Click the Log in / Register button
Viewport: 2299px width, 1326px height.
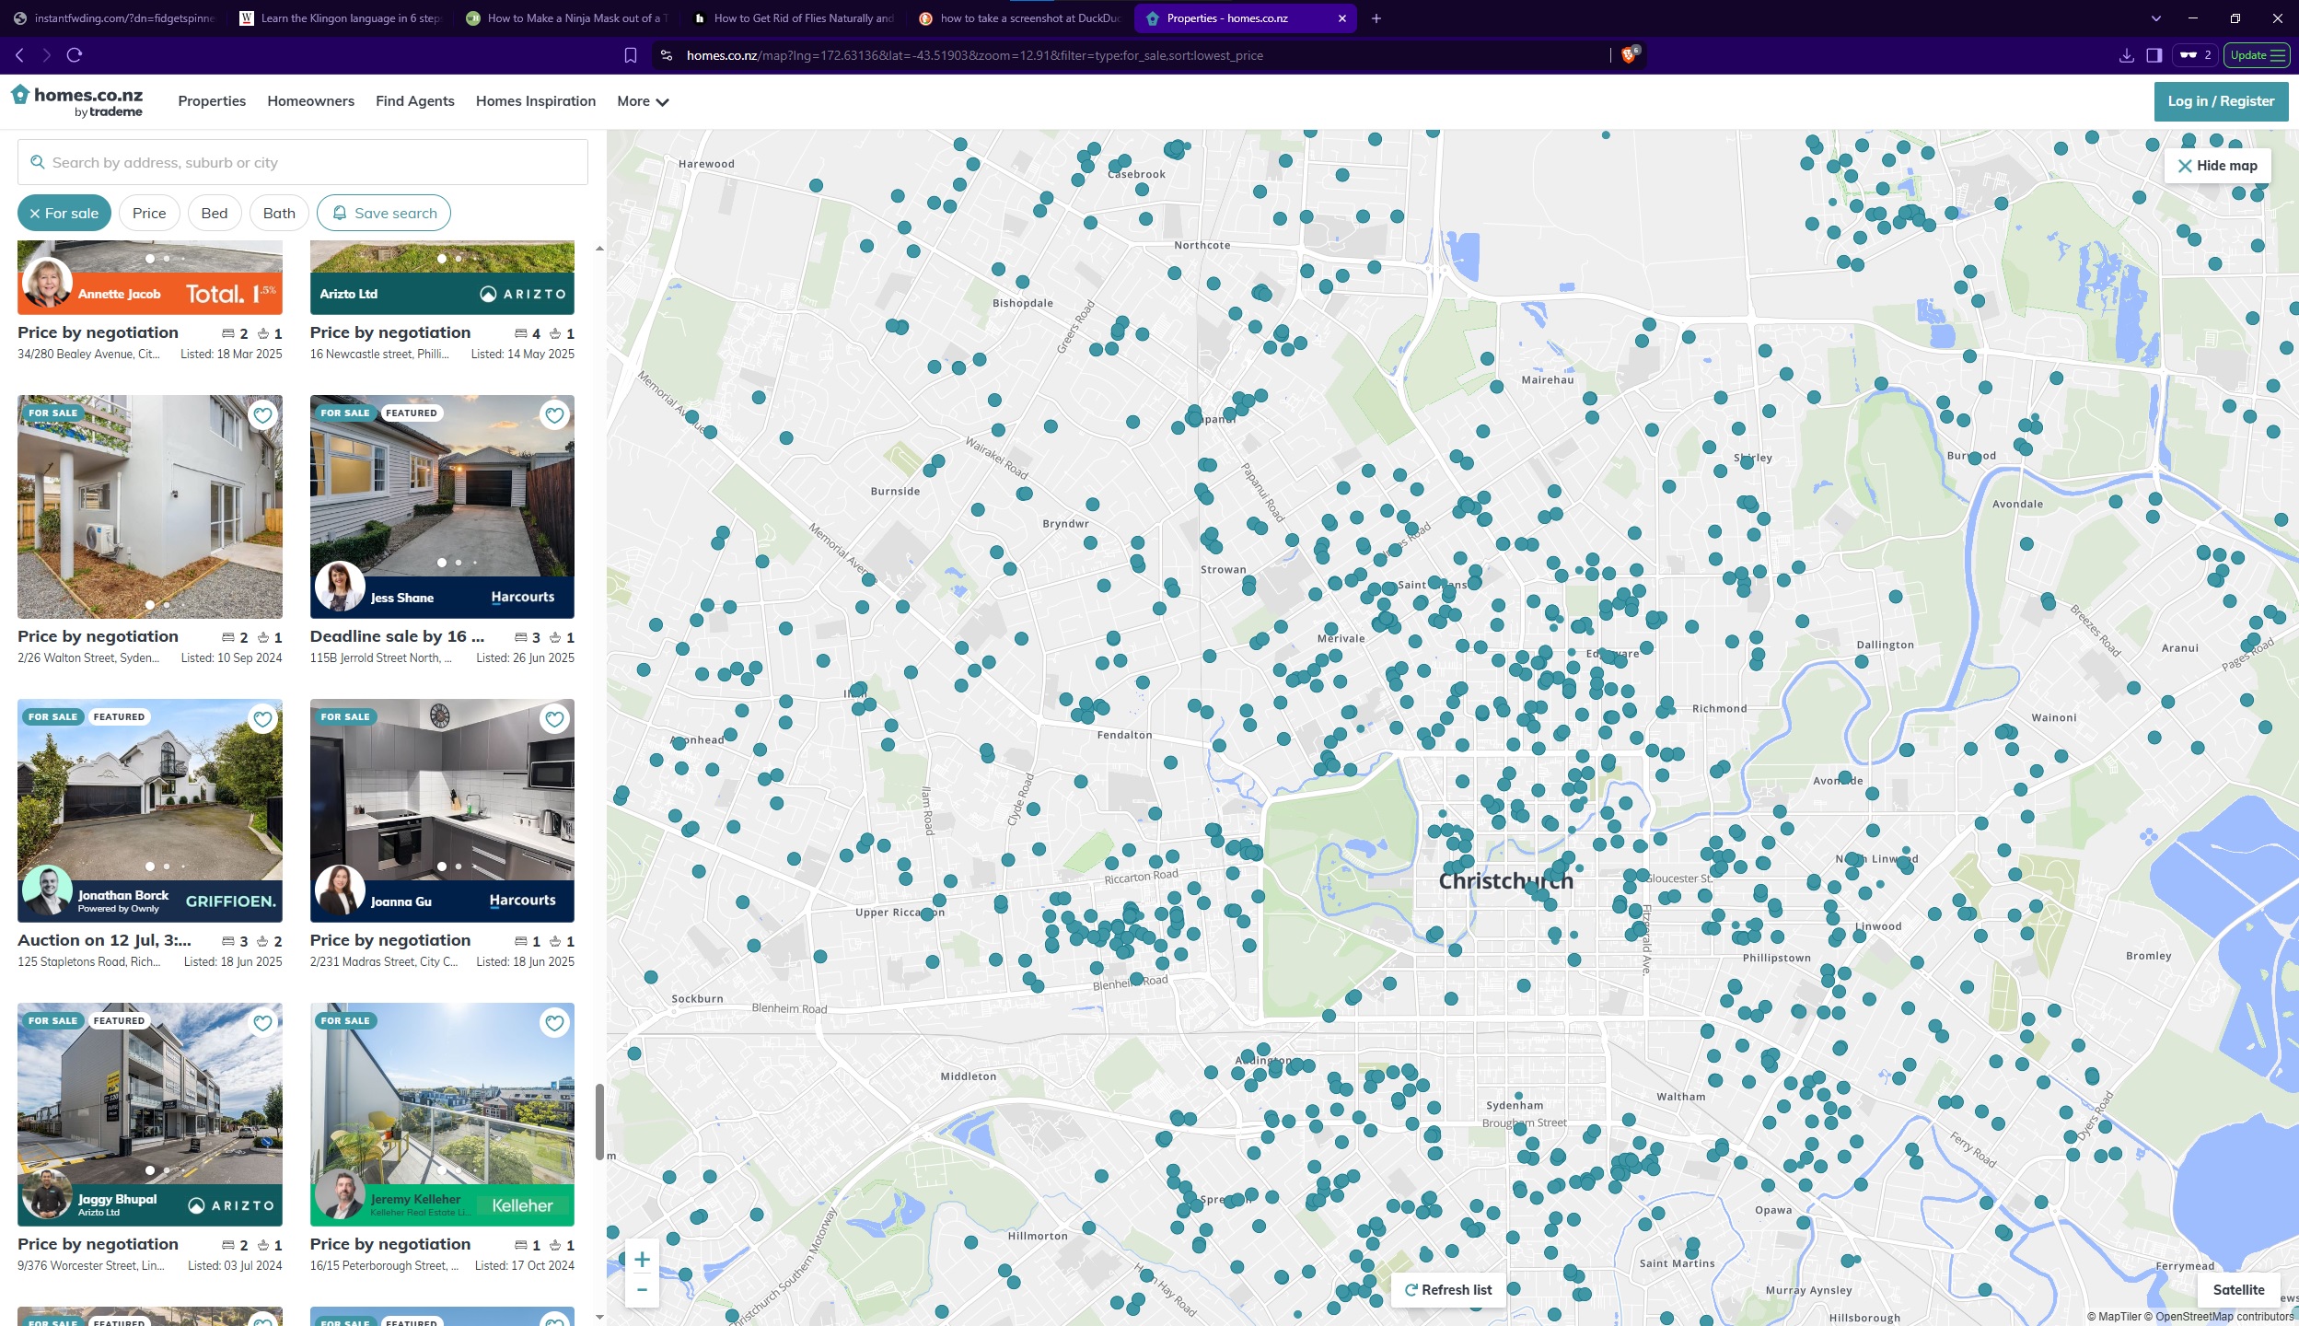point(2221,101)
